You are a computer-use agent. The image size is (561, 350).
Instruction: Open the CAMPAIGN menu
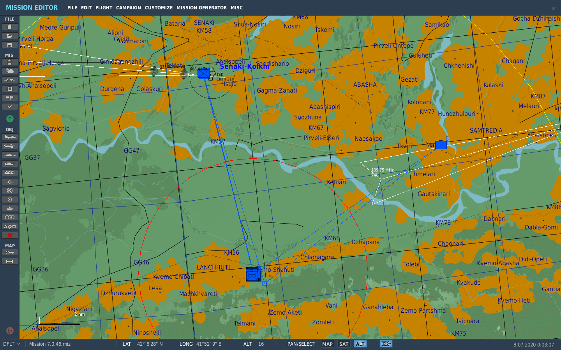[129, 8]
